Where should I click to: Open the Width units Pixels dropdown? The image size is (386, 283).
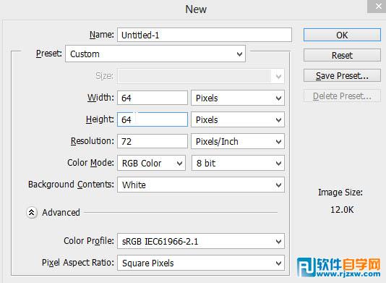tap(238, 98)
